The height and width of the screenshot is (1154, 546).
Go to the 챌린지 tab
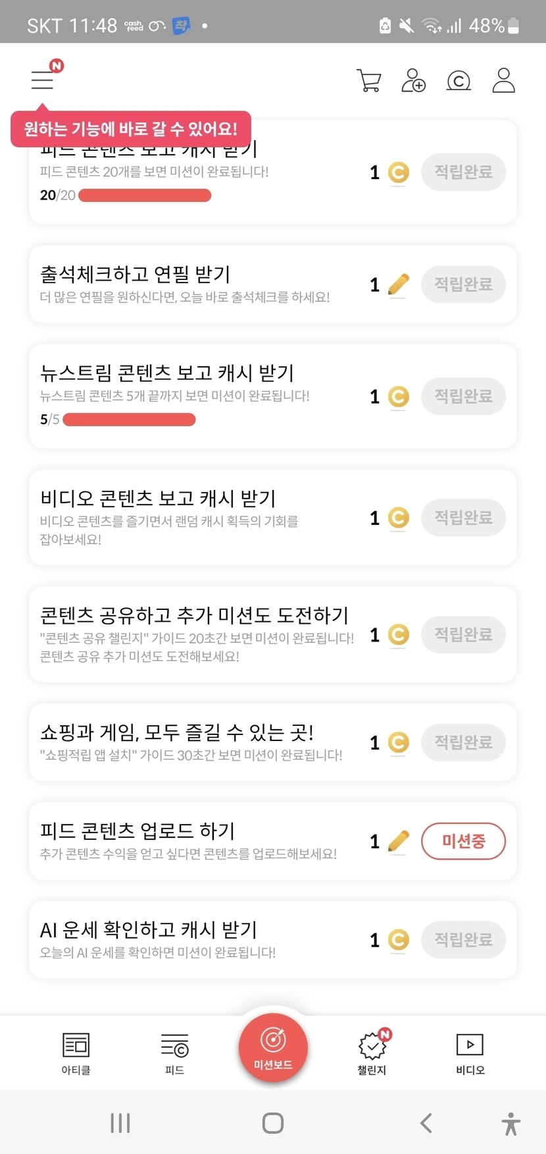pos(372,1053)
